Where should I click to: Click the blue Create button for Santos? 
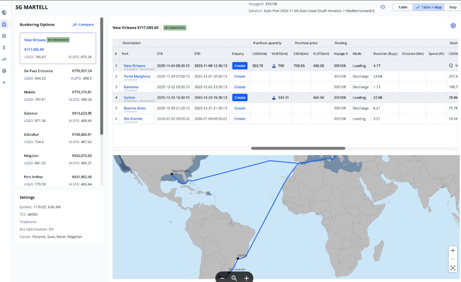point(240,98)
